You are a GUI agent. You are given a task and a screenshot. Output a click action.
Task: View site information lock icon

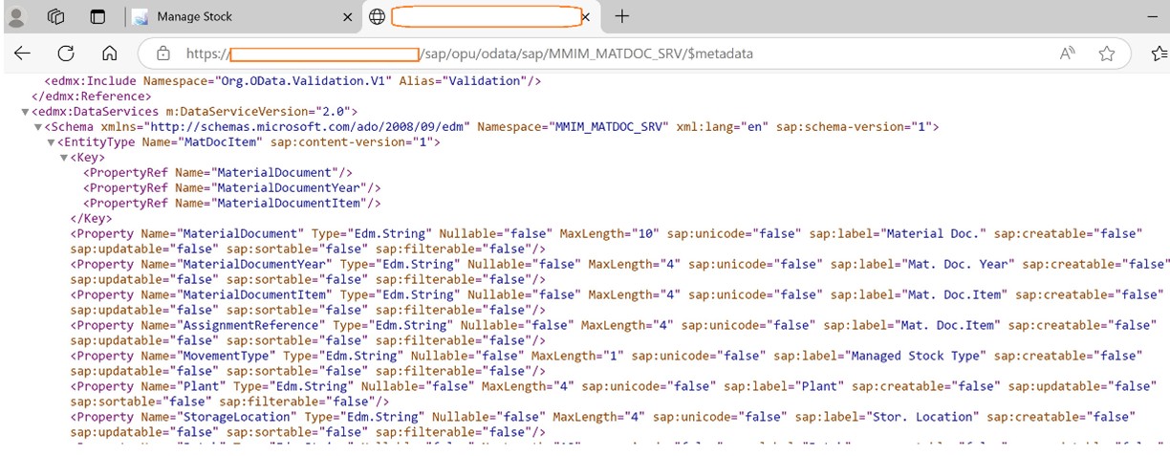pos(162,54)
